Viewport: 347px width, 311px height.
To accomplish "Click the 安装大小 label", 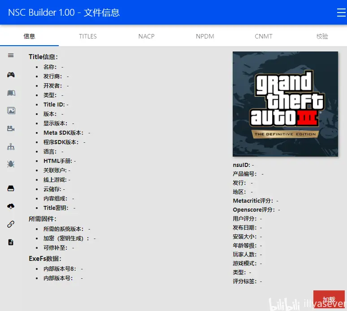I will click(x=244, y=237).
